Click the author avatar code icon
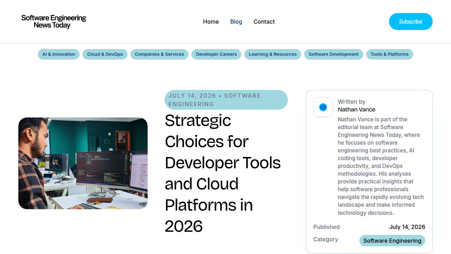 point(323,107)
